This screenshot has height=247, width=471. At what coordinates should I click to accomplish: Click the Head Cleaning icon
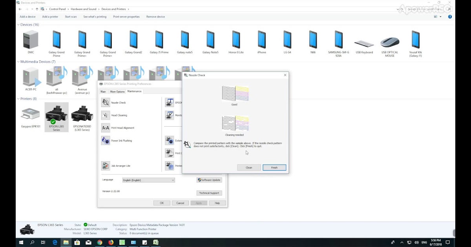click(105, 115)
